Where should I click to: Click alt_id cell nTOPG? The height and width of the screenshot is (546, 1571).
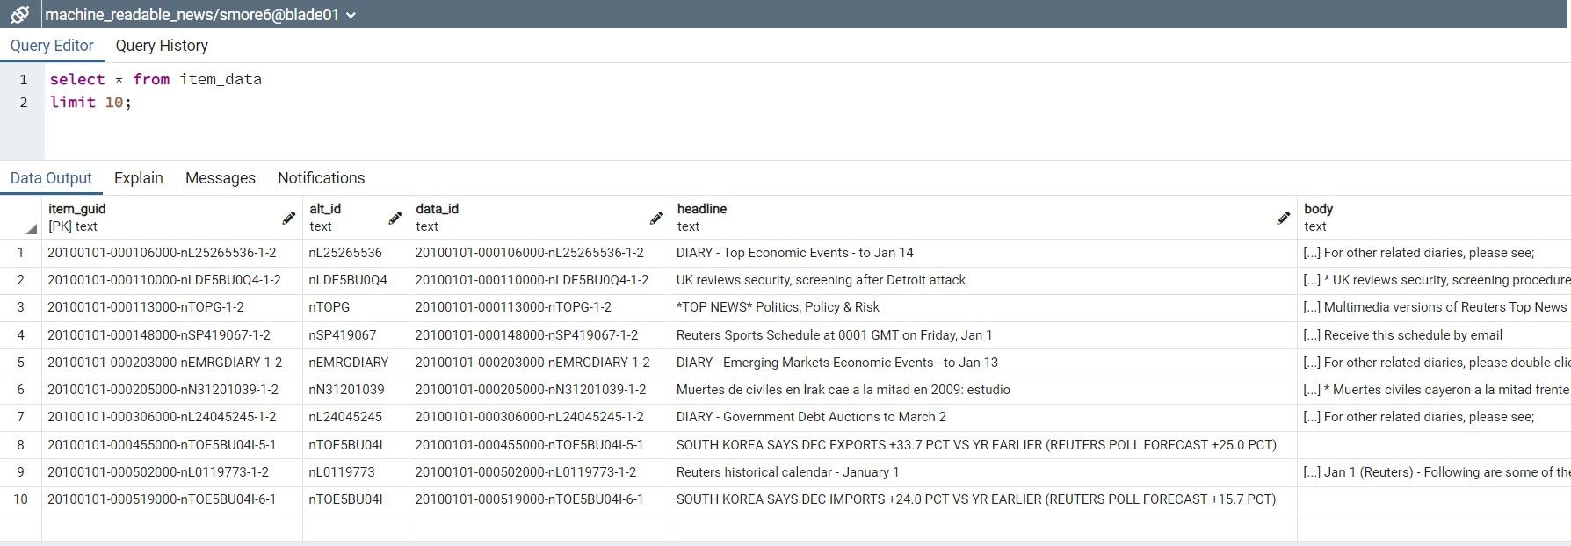point(356,307)
